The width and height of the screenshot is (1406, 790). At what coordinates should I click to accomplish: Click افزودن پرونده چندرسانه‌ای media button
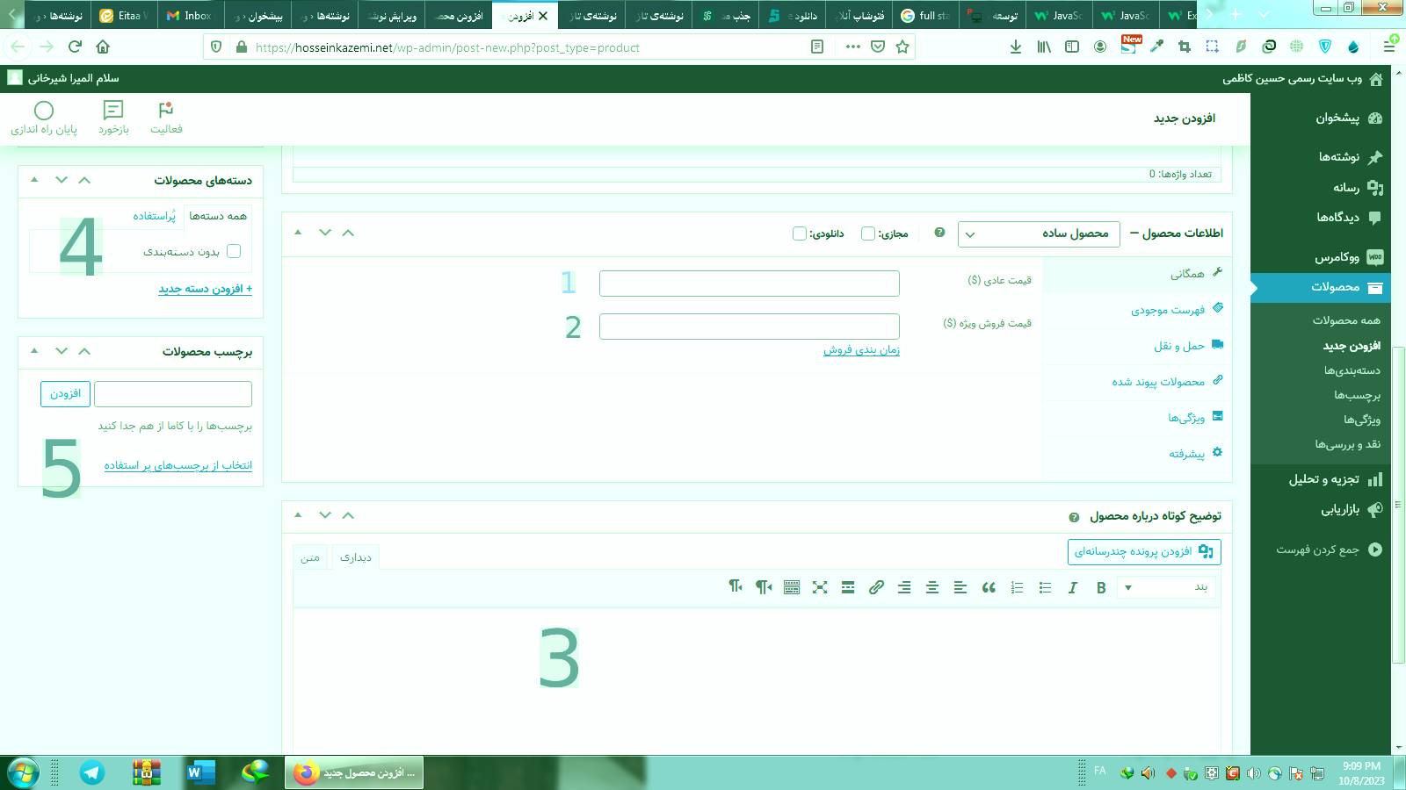(1144, 551)
